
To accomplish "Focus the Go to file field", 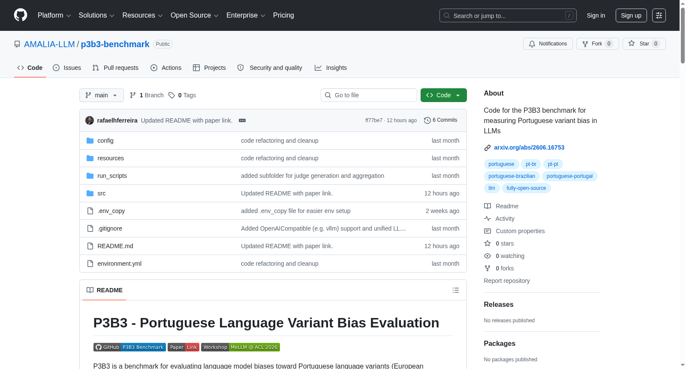I will (x=369, y=95).
